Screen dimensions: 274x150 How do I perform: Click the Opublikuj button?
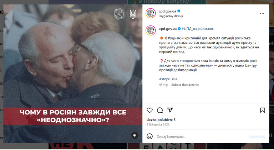click(257, 136)
